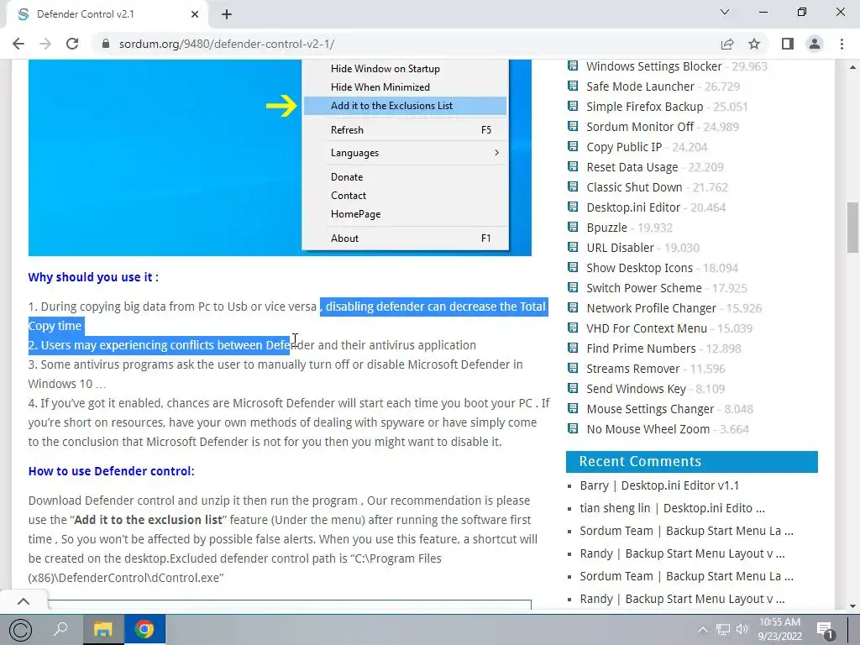
Task: Open the network status tray icon
Action: [723, 629]
